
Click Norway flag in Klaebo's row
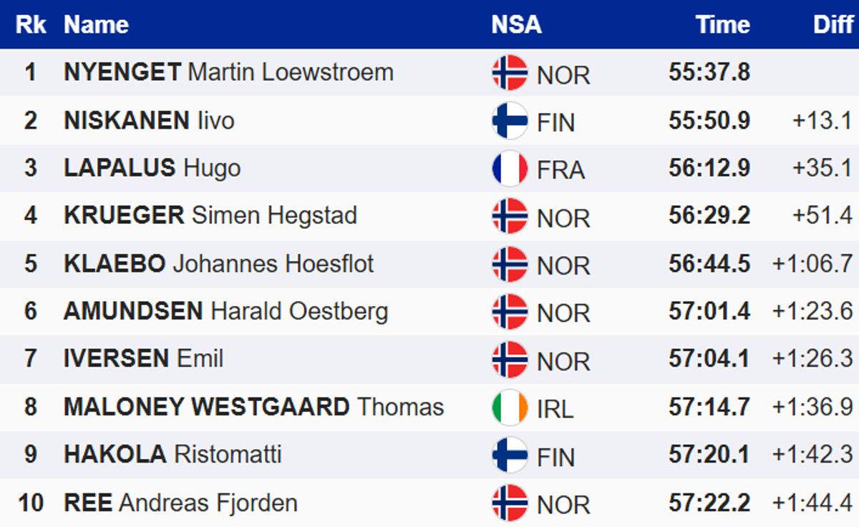point(510,265)
